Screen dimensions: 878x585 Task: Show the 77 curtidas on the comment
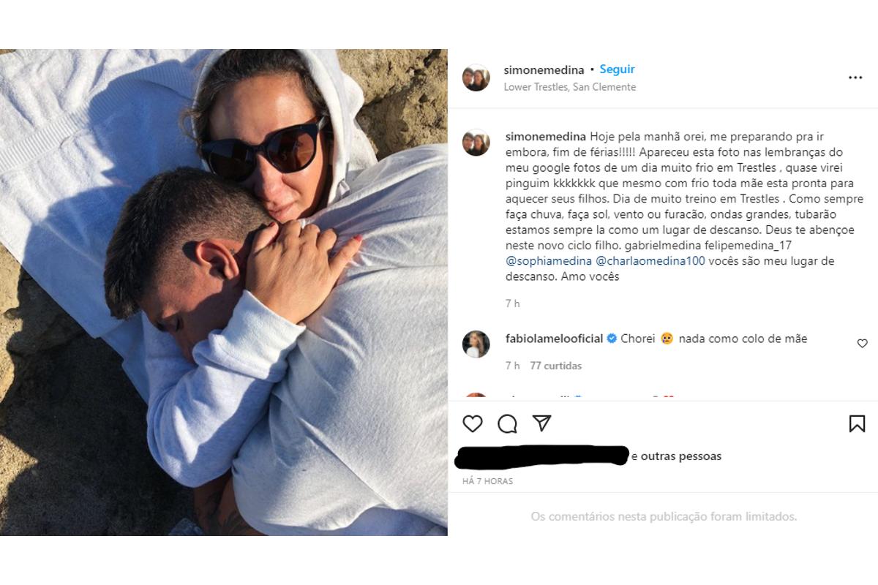pyautogui.click(x=555, y=366)
